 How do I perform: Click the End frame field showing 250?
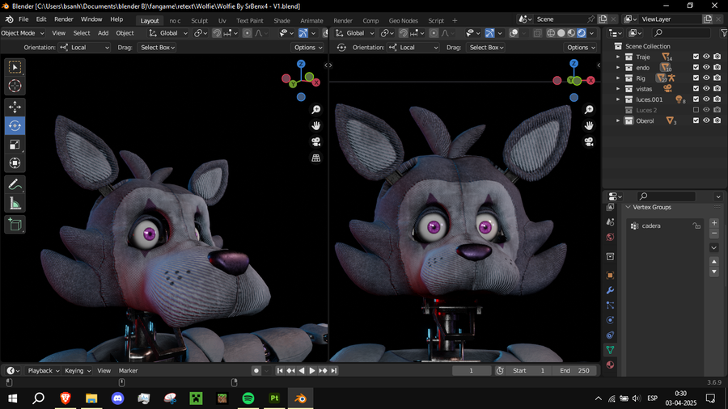tap(575, 371)
